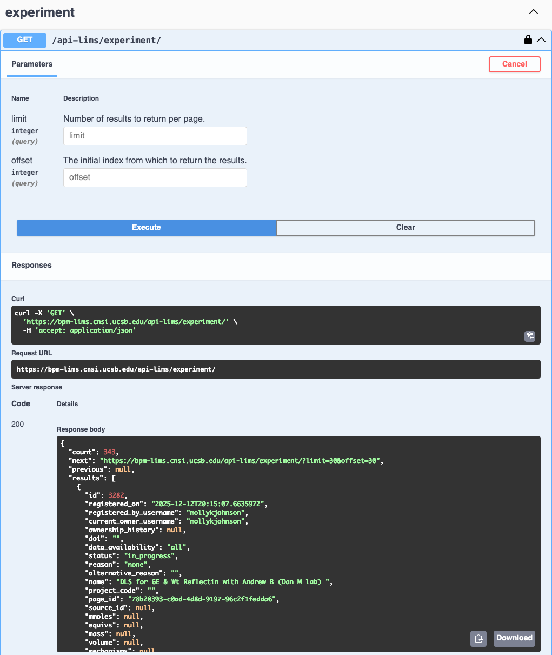This screenshot has height=655, width=552.
Task: Cancel parameter editing with Cancel button
Action: (x=514, y=64)
